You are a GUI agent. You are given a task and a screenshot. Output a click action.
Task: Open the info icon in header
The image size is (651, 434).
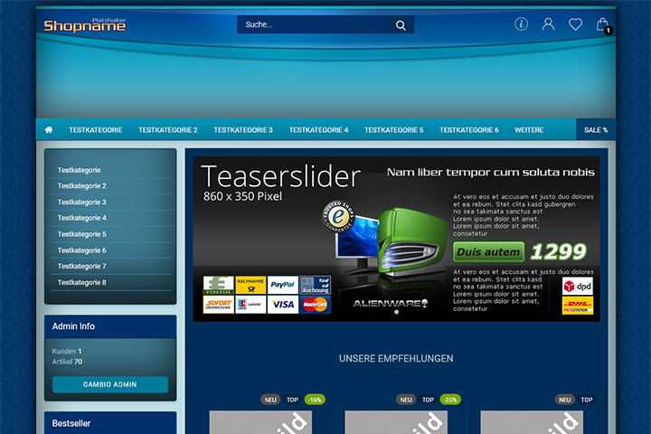click(x=521, y=24)
